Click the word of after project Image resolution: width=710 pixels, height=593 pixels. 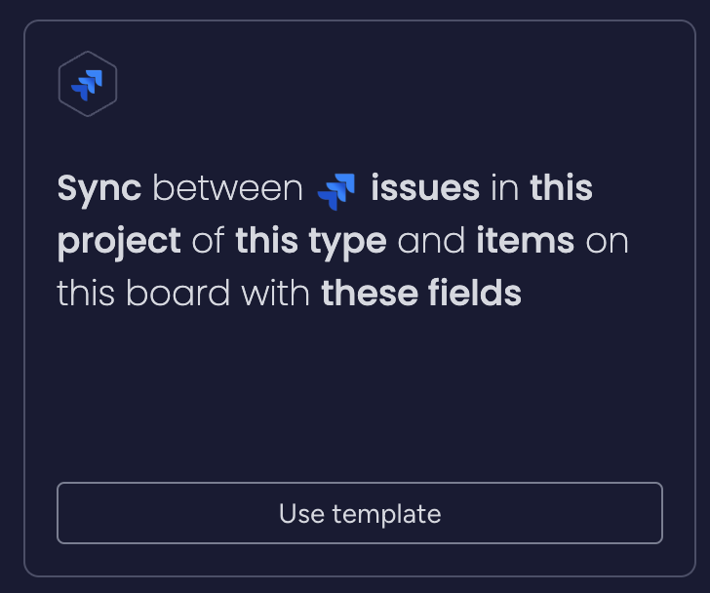[208, 241]
